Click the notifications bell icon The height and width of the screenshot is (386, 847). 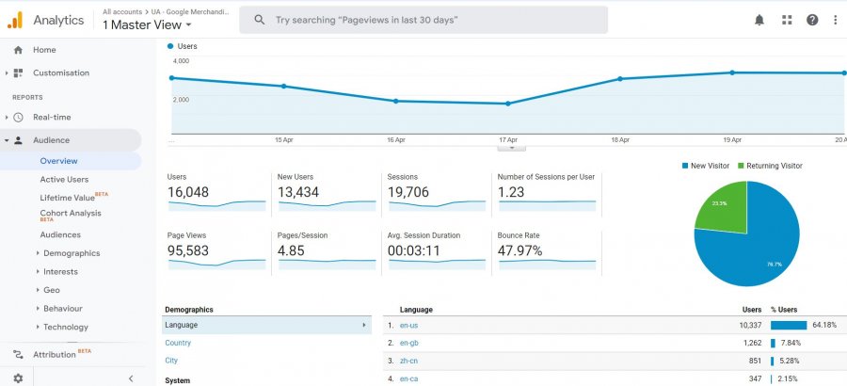(759, 20)
